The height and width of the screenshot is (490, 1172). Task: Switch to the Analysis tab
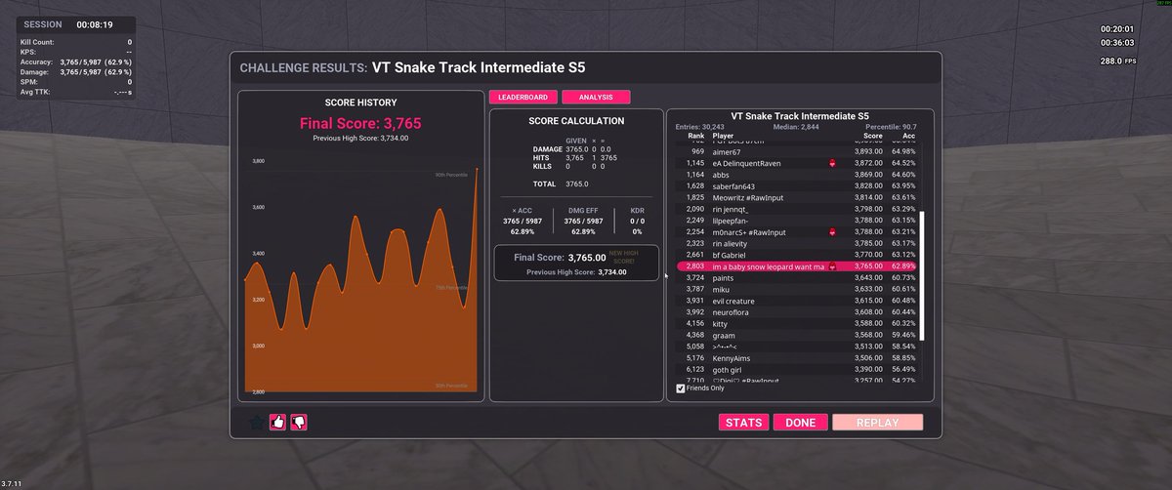tap(596, 98)
